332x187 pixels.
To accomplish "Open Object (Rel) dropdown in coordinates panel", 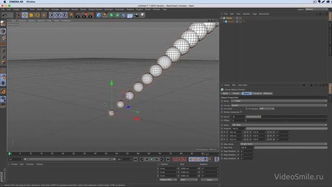I will pos(168,180).
